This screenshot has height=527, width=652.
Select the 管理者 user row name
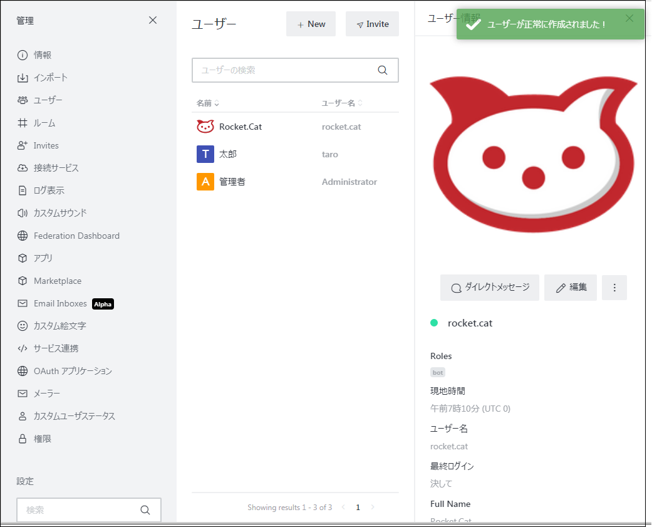pyautogui.click(x=232, y=181)
